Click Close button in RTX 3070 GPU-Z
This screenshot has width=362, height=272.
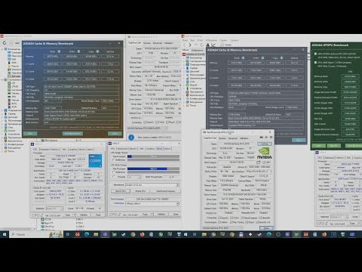(x=266, y=228)
